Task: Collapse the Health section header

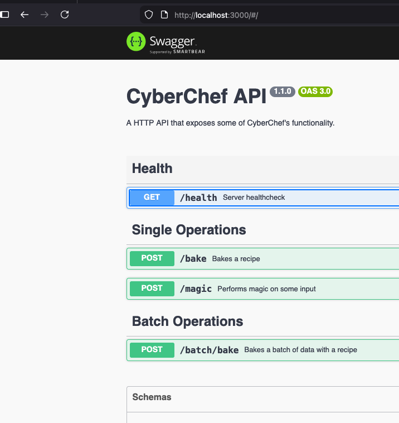Action: [x=262, y=169]
